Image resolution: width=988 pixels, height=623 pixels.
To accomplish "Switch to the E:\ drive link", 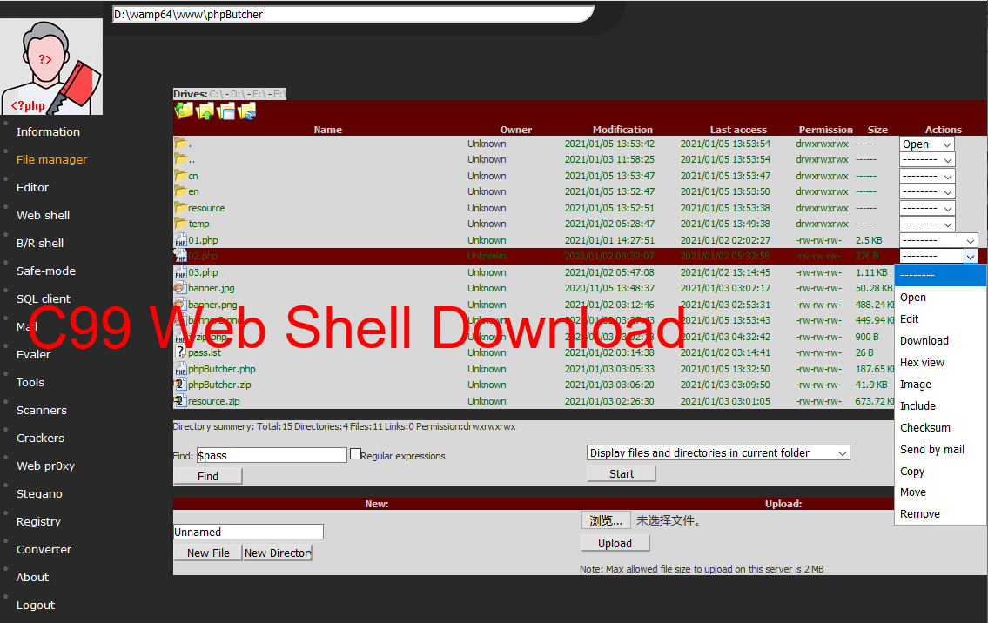I will (259, 94).
